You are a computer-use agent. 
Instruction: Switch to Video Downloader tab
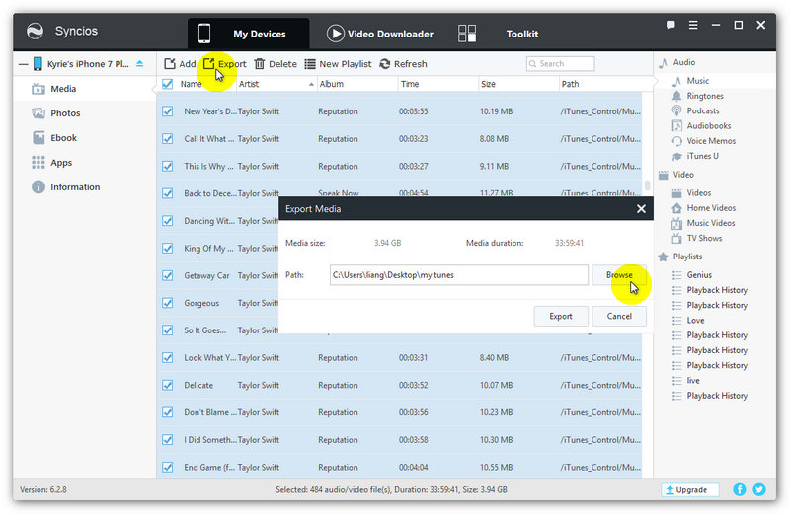pyautogui.click(x=380, y=34)
